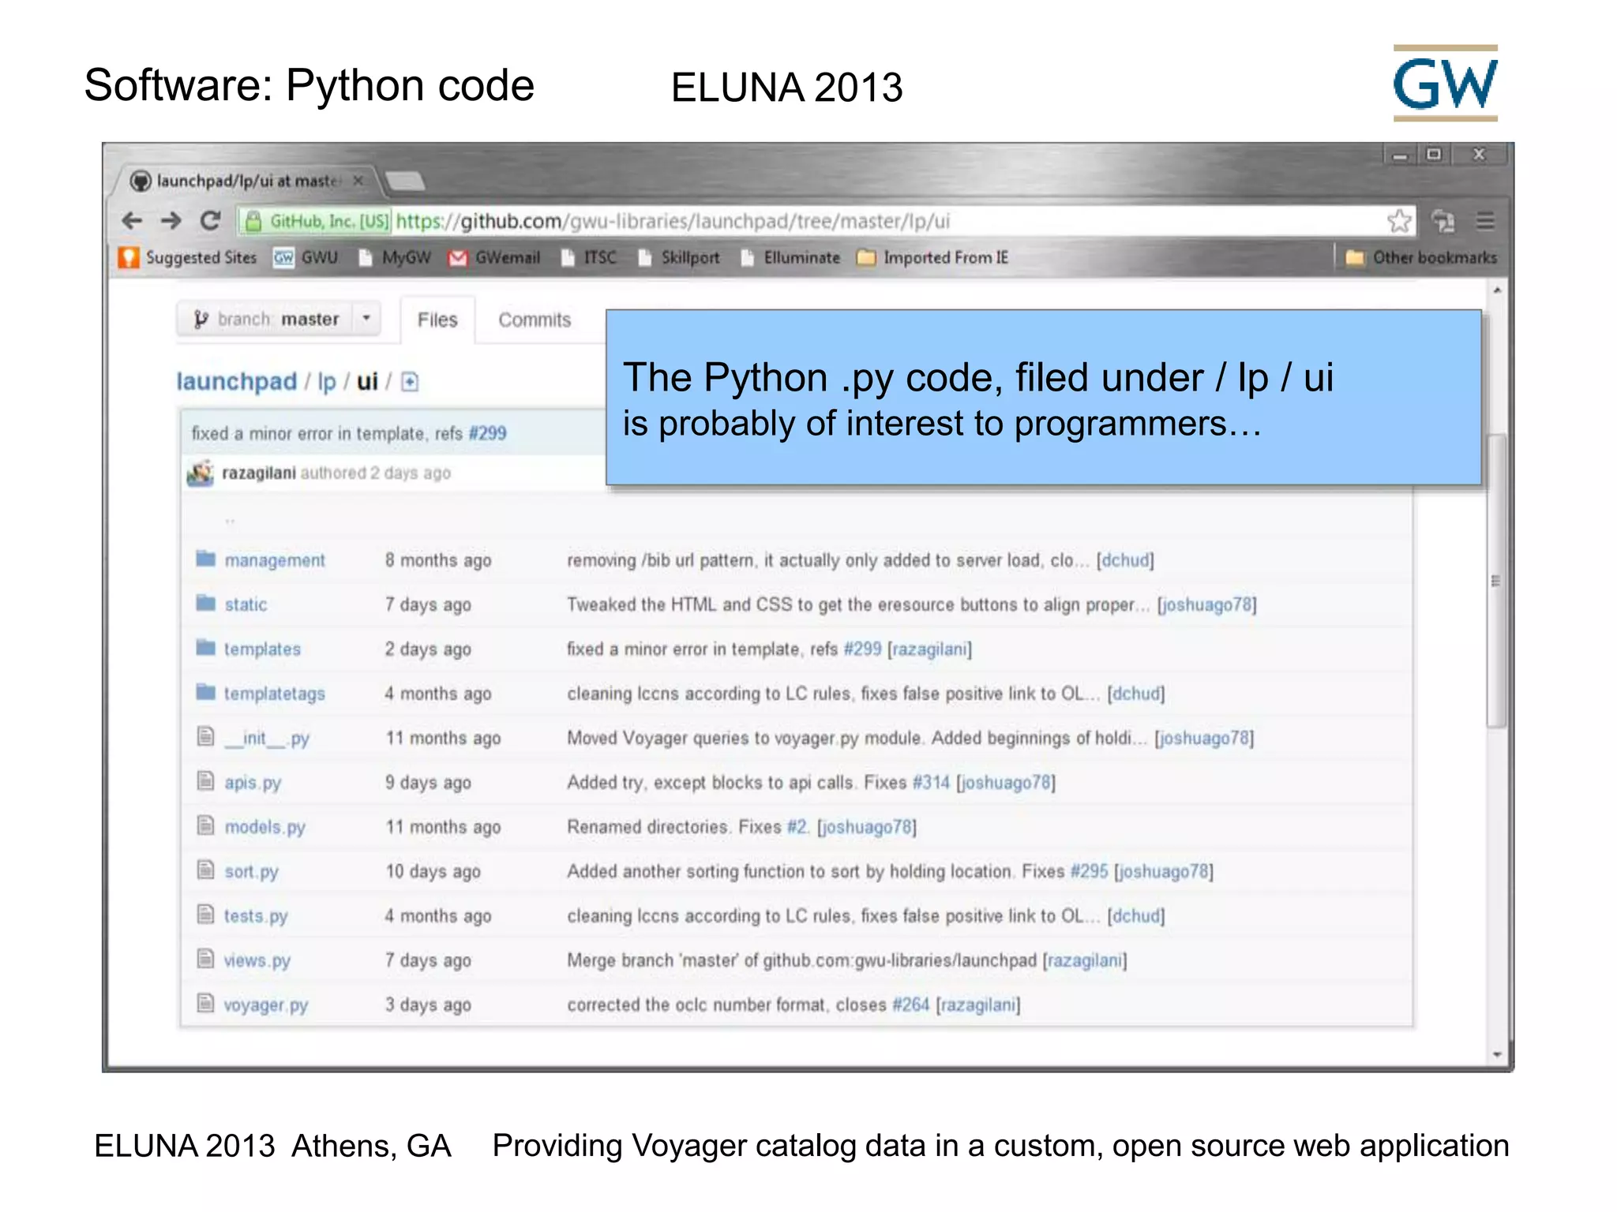Open the GWemail bookmark
Viewport: 1617px width, 1212px height.
494,258
